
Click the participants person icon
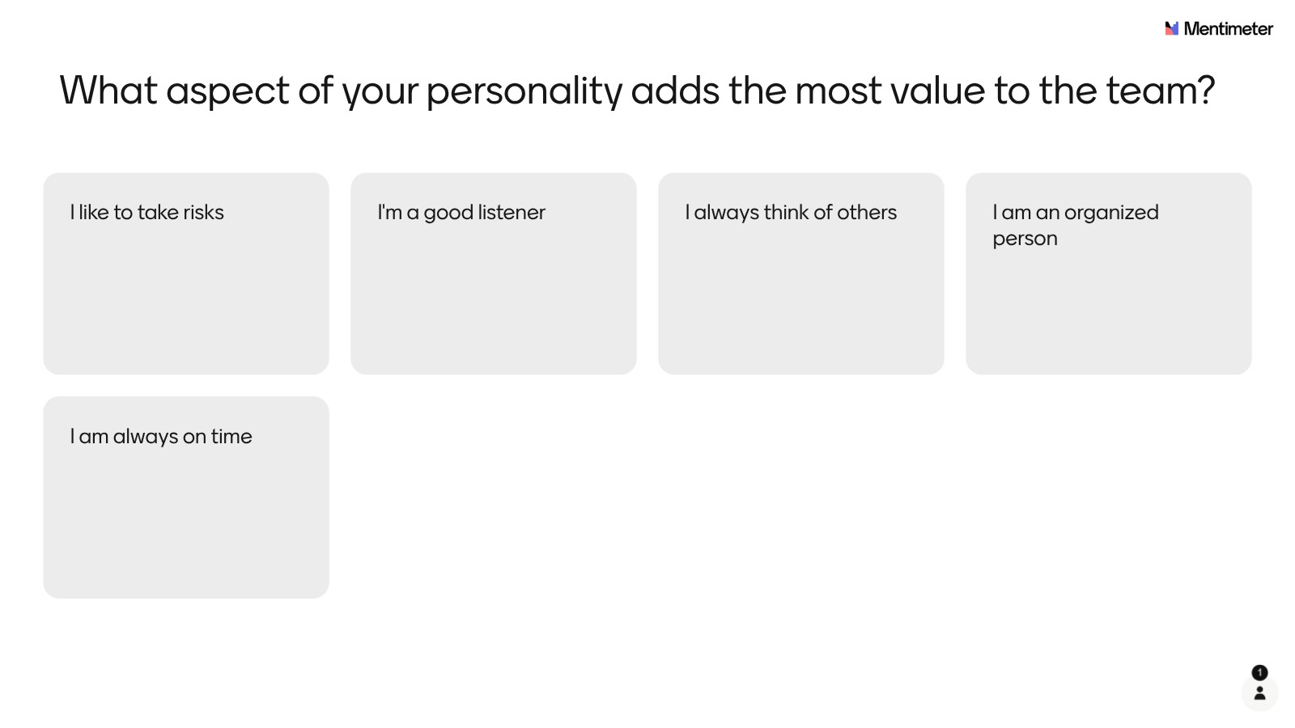point(1259,693)
